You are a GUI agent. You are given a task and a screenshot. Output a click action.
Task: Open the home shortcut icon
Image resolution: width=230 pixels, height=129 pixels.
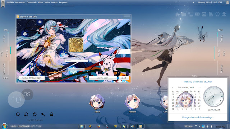coord(178,14)
